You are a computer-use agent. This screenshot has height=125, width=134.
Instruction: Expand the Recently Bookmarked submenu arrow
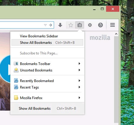79,81
